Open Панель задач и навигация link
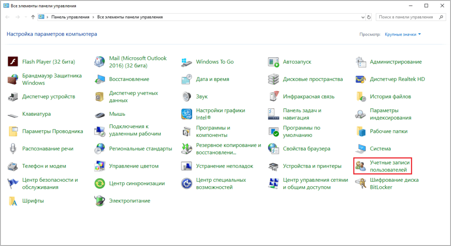The width and height of the screenshot is (451, 246). tap(302, 114)
